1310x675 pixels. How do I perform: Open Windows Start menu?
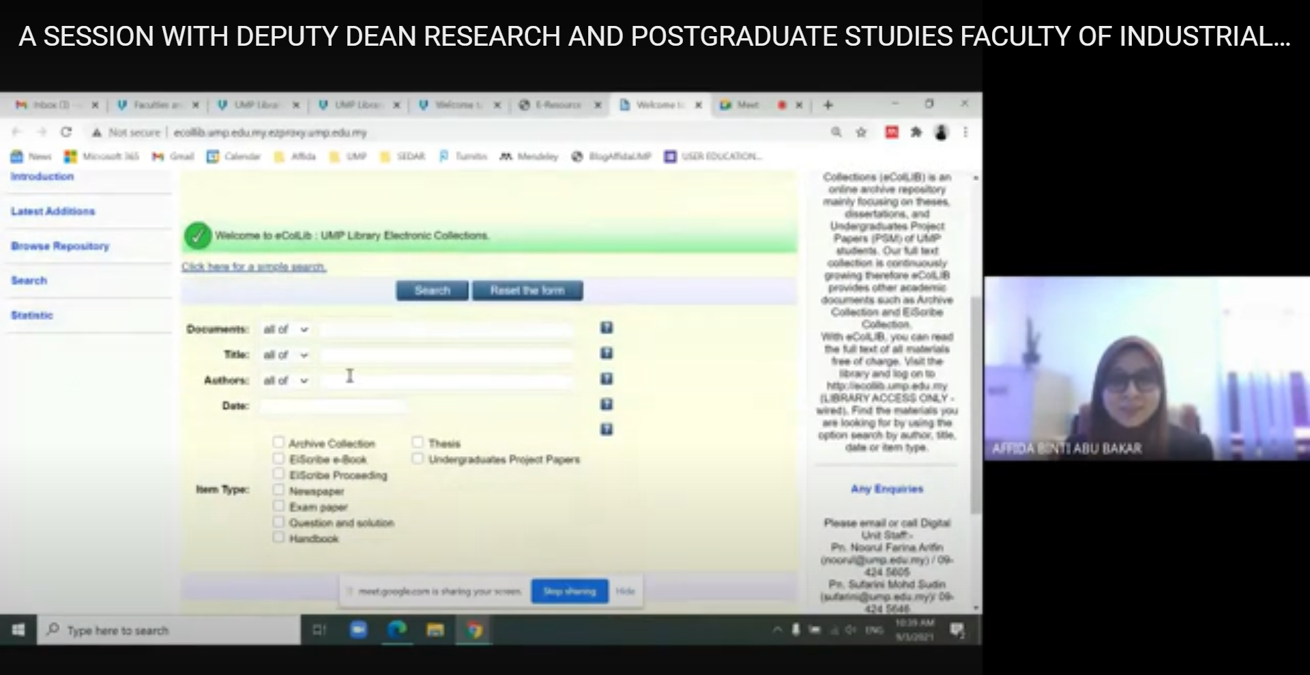pos(18,630)
